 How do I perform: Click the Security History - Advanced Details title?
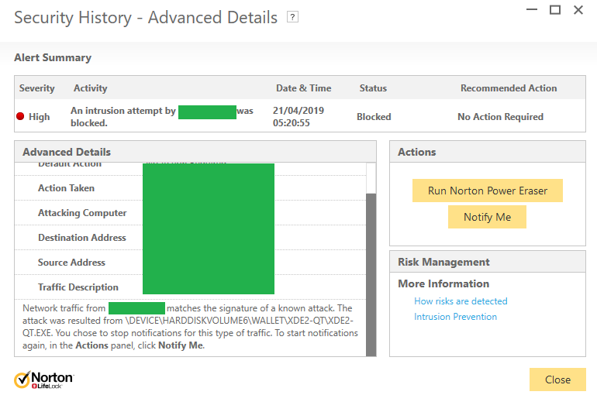click(x=146, y=18)
